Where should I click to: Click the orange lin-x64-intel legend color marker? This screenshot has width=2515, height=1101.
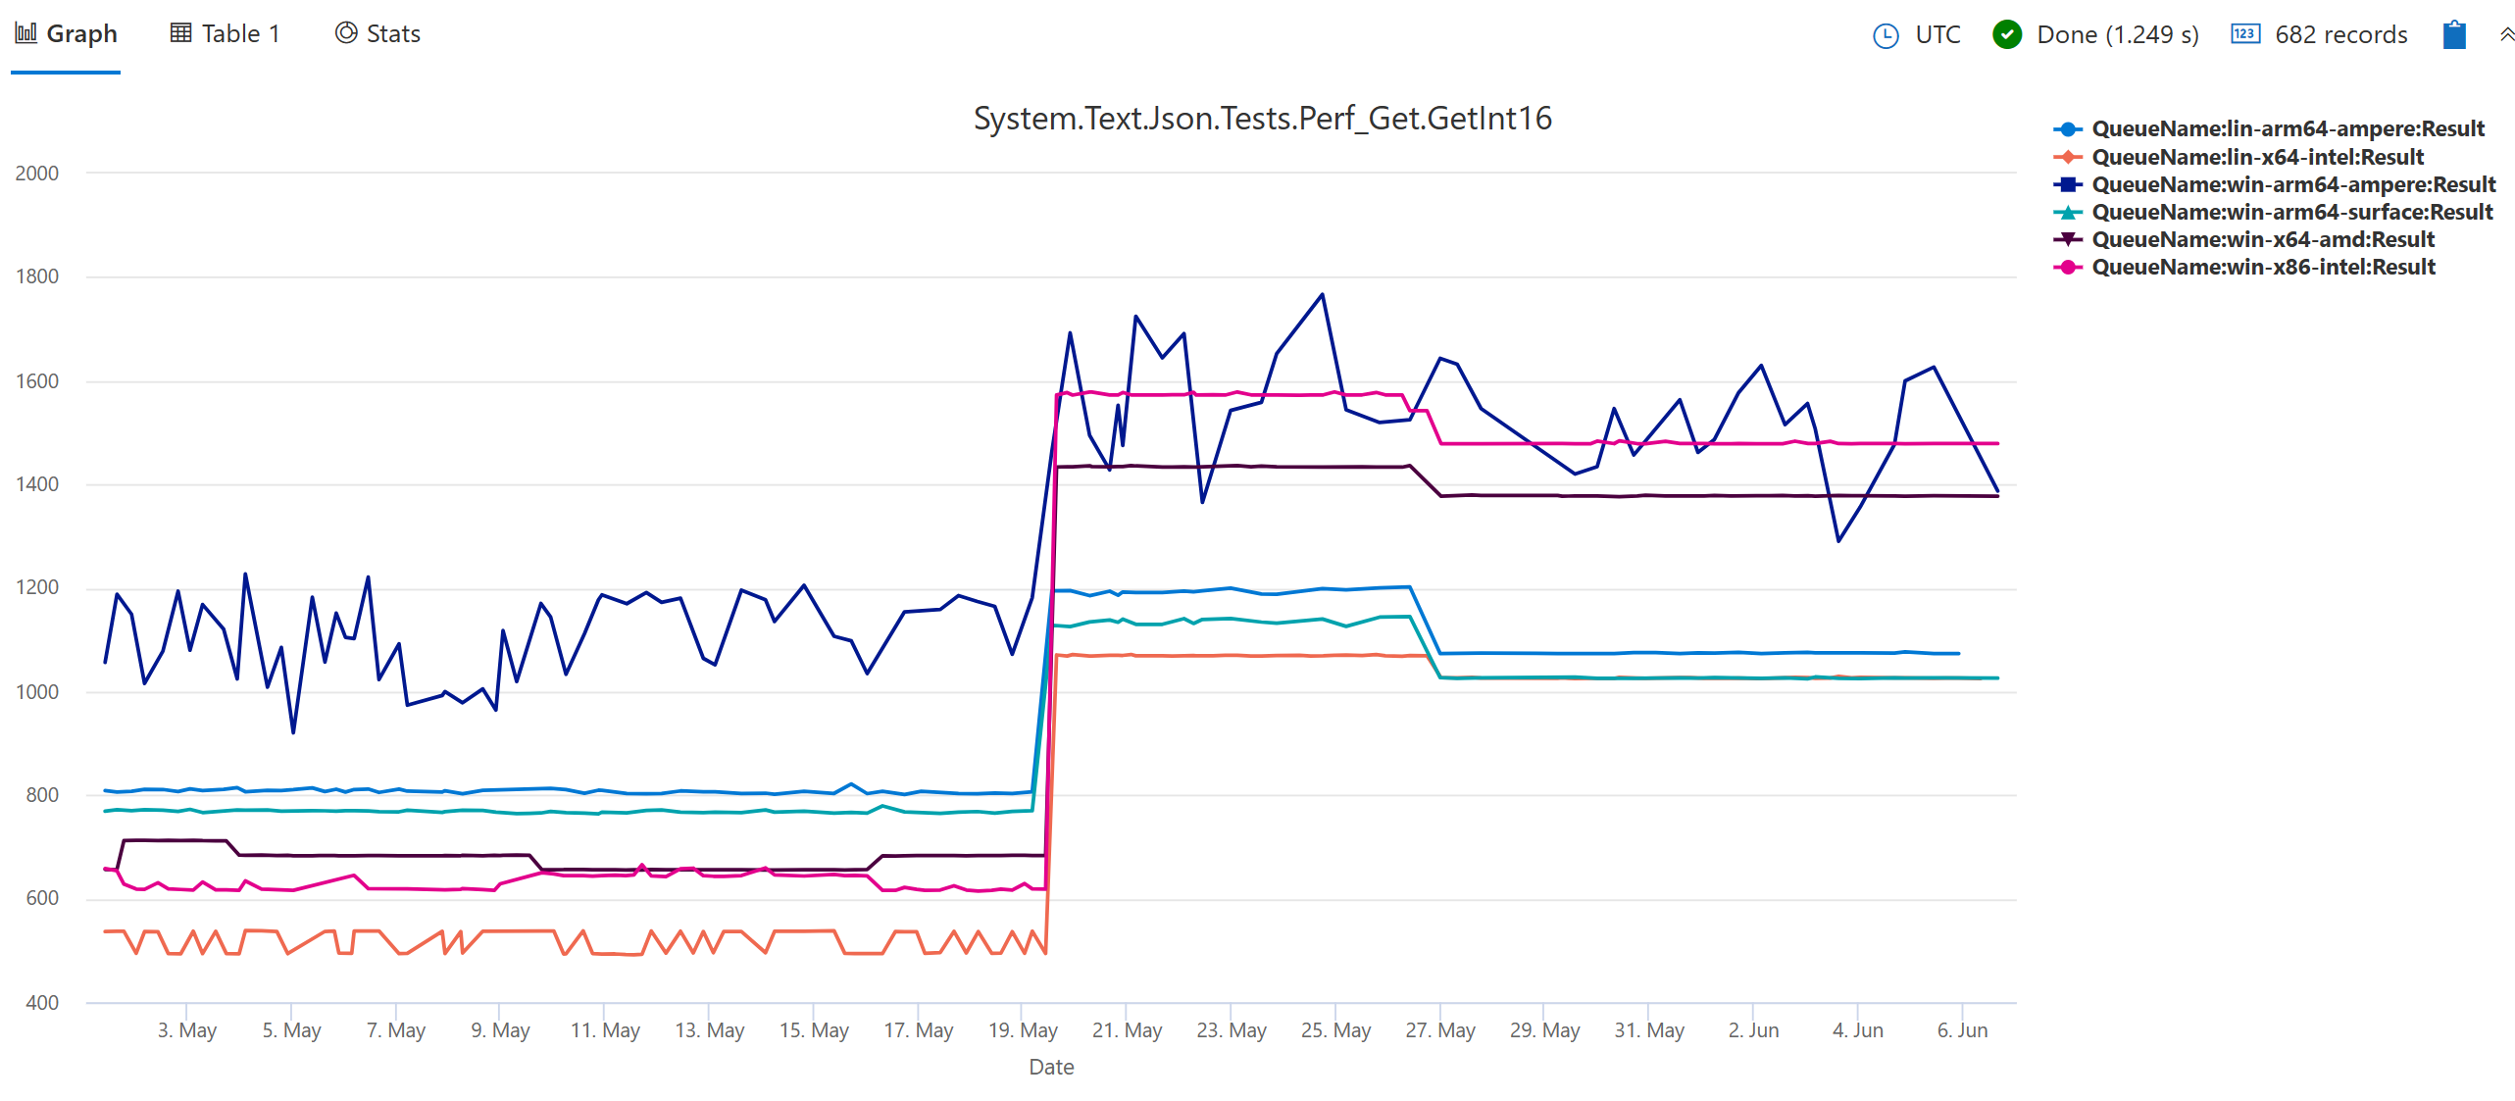(2068, 156)
